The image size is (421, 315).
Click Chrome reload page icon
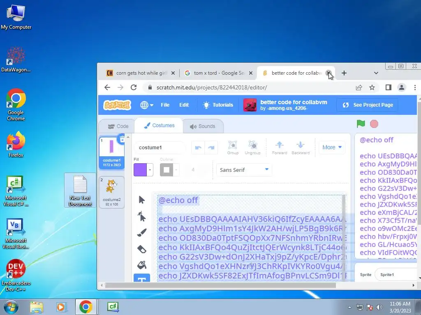tap(134, 87)
